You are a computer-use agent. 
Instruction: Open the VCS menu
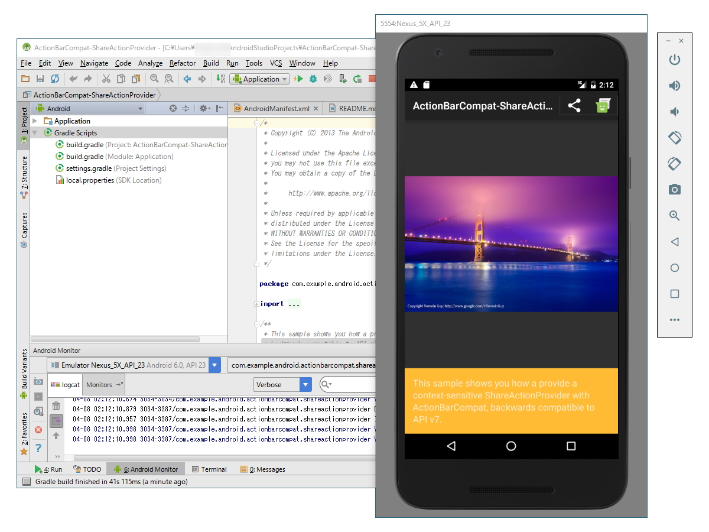pos(276,63)
